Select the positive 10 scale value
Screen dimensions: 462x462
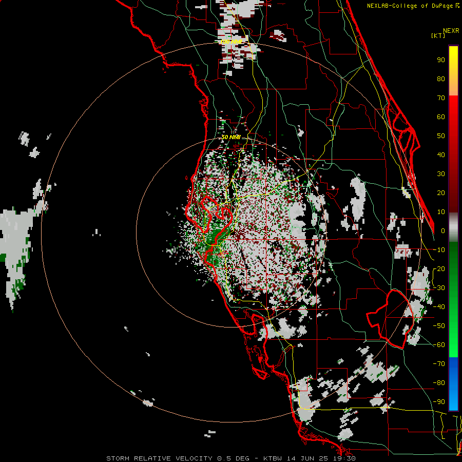pyautogui.click(x=441, y=212)
